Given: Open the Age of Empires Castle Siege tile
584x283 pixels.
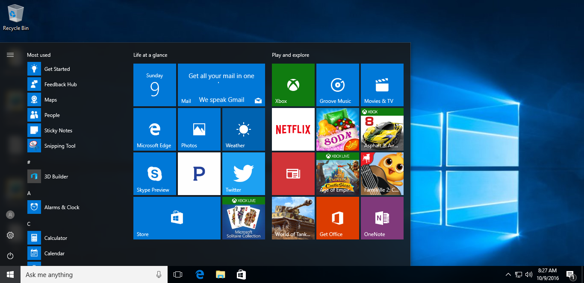Looking at the screenshot, I should [x=338, y=174].
